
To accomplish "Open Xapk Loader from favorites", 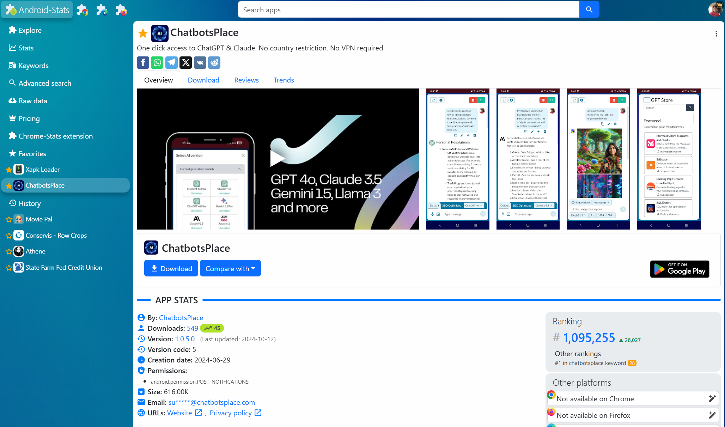I will (x=42, y=170).
